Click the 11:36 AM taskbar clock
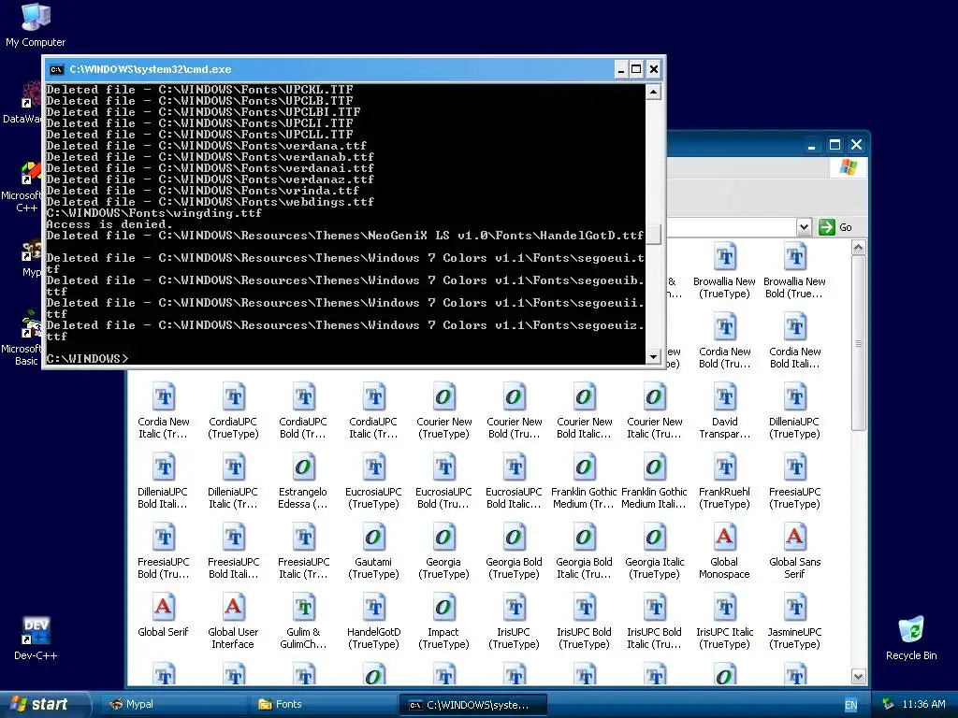 pyautogui.click(x=923, y=704)
